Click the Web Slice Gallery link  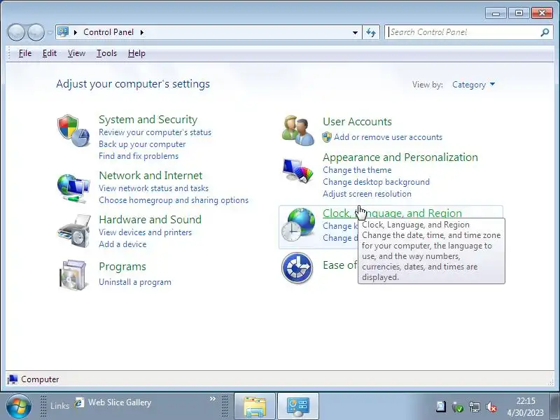(x=120, y=402)
